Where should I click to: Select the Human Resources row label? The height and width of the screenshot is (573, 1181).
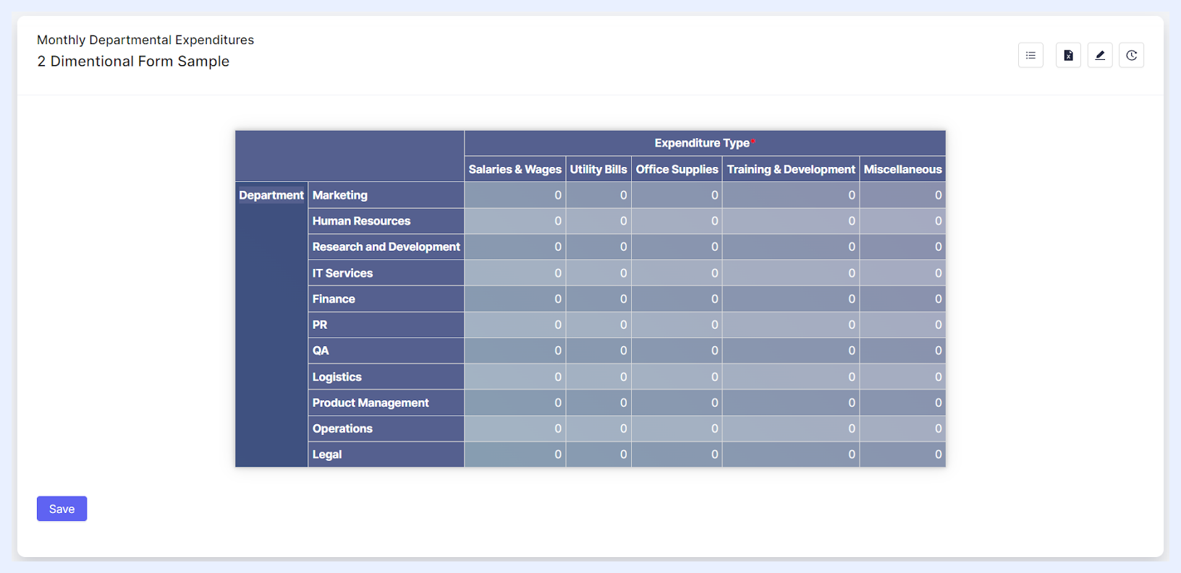(386, 221)
